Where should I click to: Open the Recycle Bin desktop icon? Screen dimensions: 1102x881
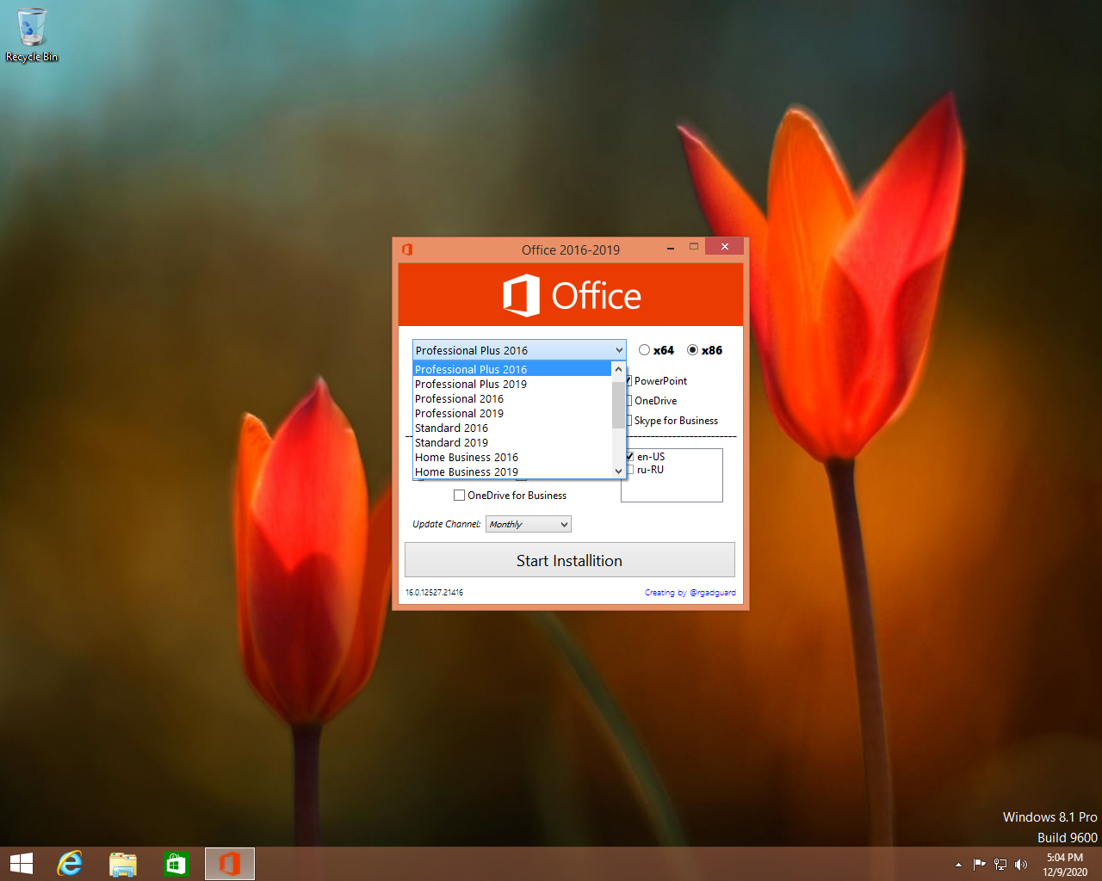(32, 35)
